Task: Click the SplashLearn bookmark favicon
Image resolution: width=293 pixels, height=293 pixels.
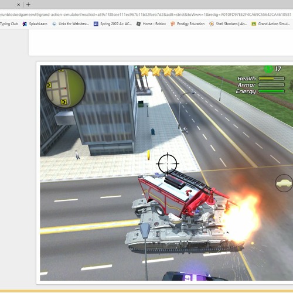Action: (x=25, y=24)
